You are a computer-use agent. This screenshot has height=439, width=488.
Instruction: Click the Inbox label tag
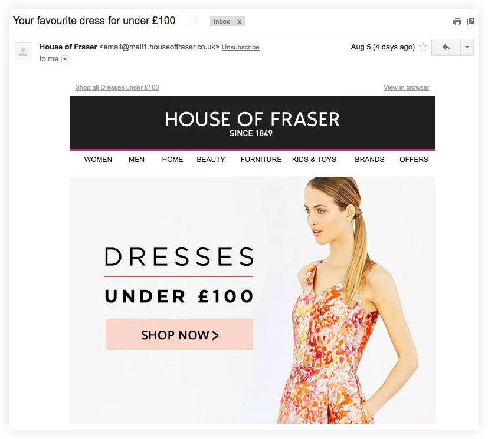(x=222, y=21)
